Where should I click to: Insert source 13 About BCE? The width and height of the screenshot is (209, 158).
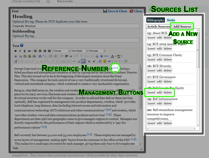click(x=151, y=38)
